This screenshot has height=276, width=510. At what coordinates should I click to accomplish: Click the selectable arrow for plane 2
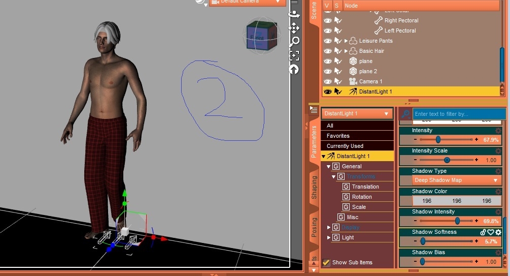click(338, 71)
